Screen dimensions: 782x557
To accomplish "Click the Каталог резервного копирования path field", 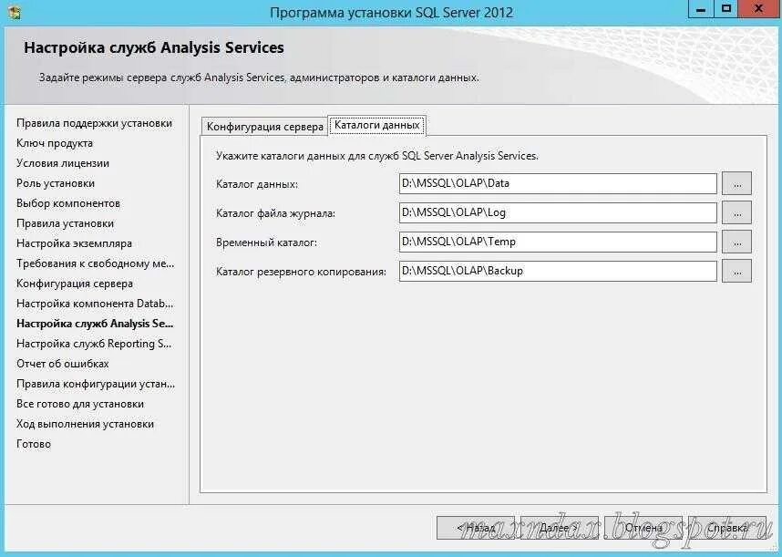I will [558, 272].
